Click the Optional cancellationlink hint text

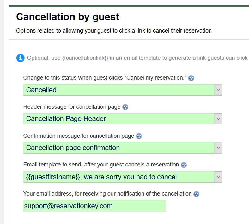[138, 58]
